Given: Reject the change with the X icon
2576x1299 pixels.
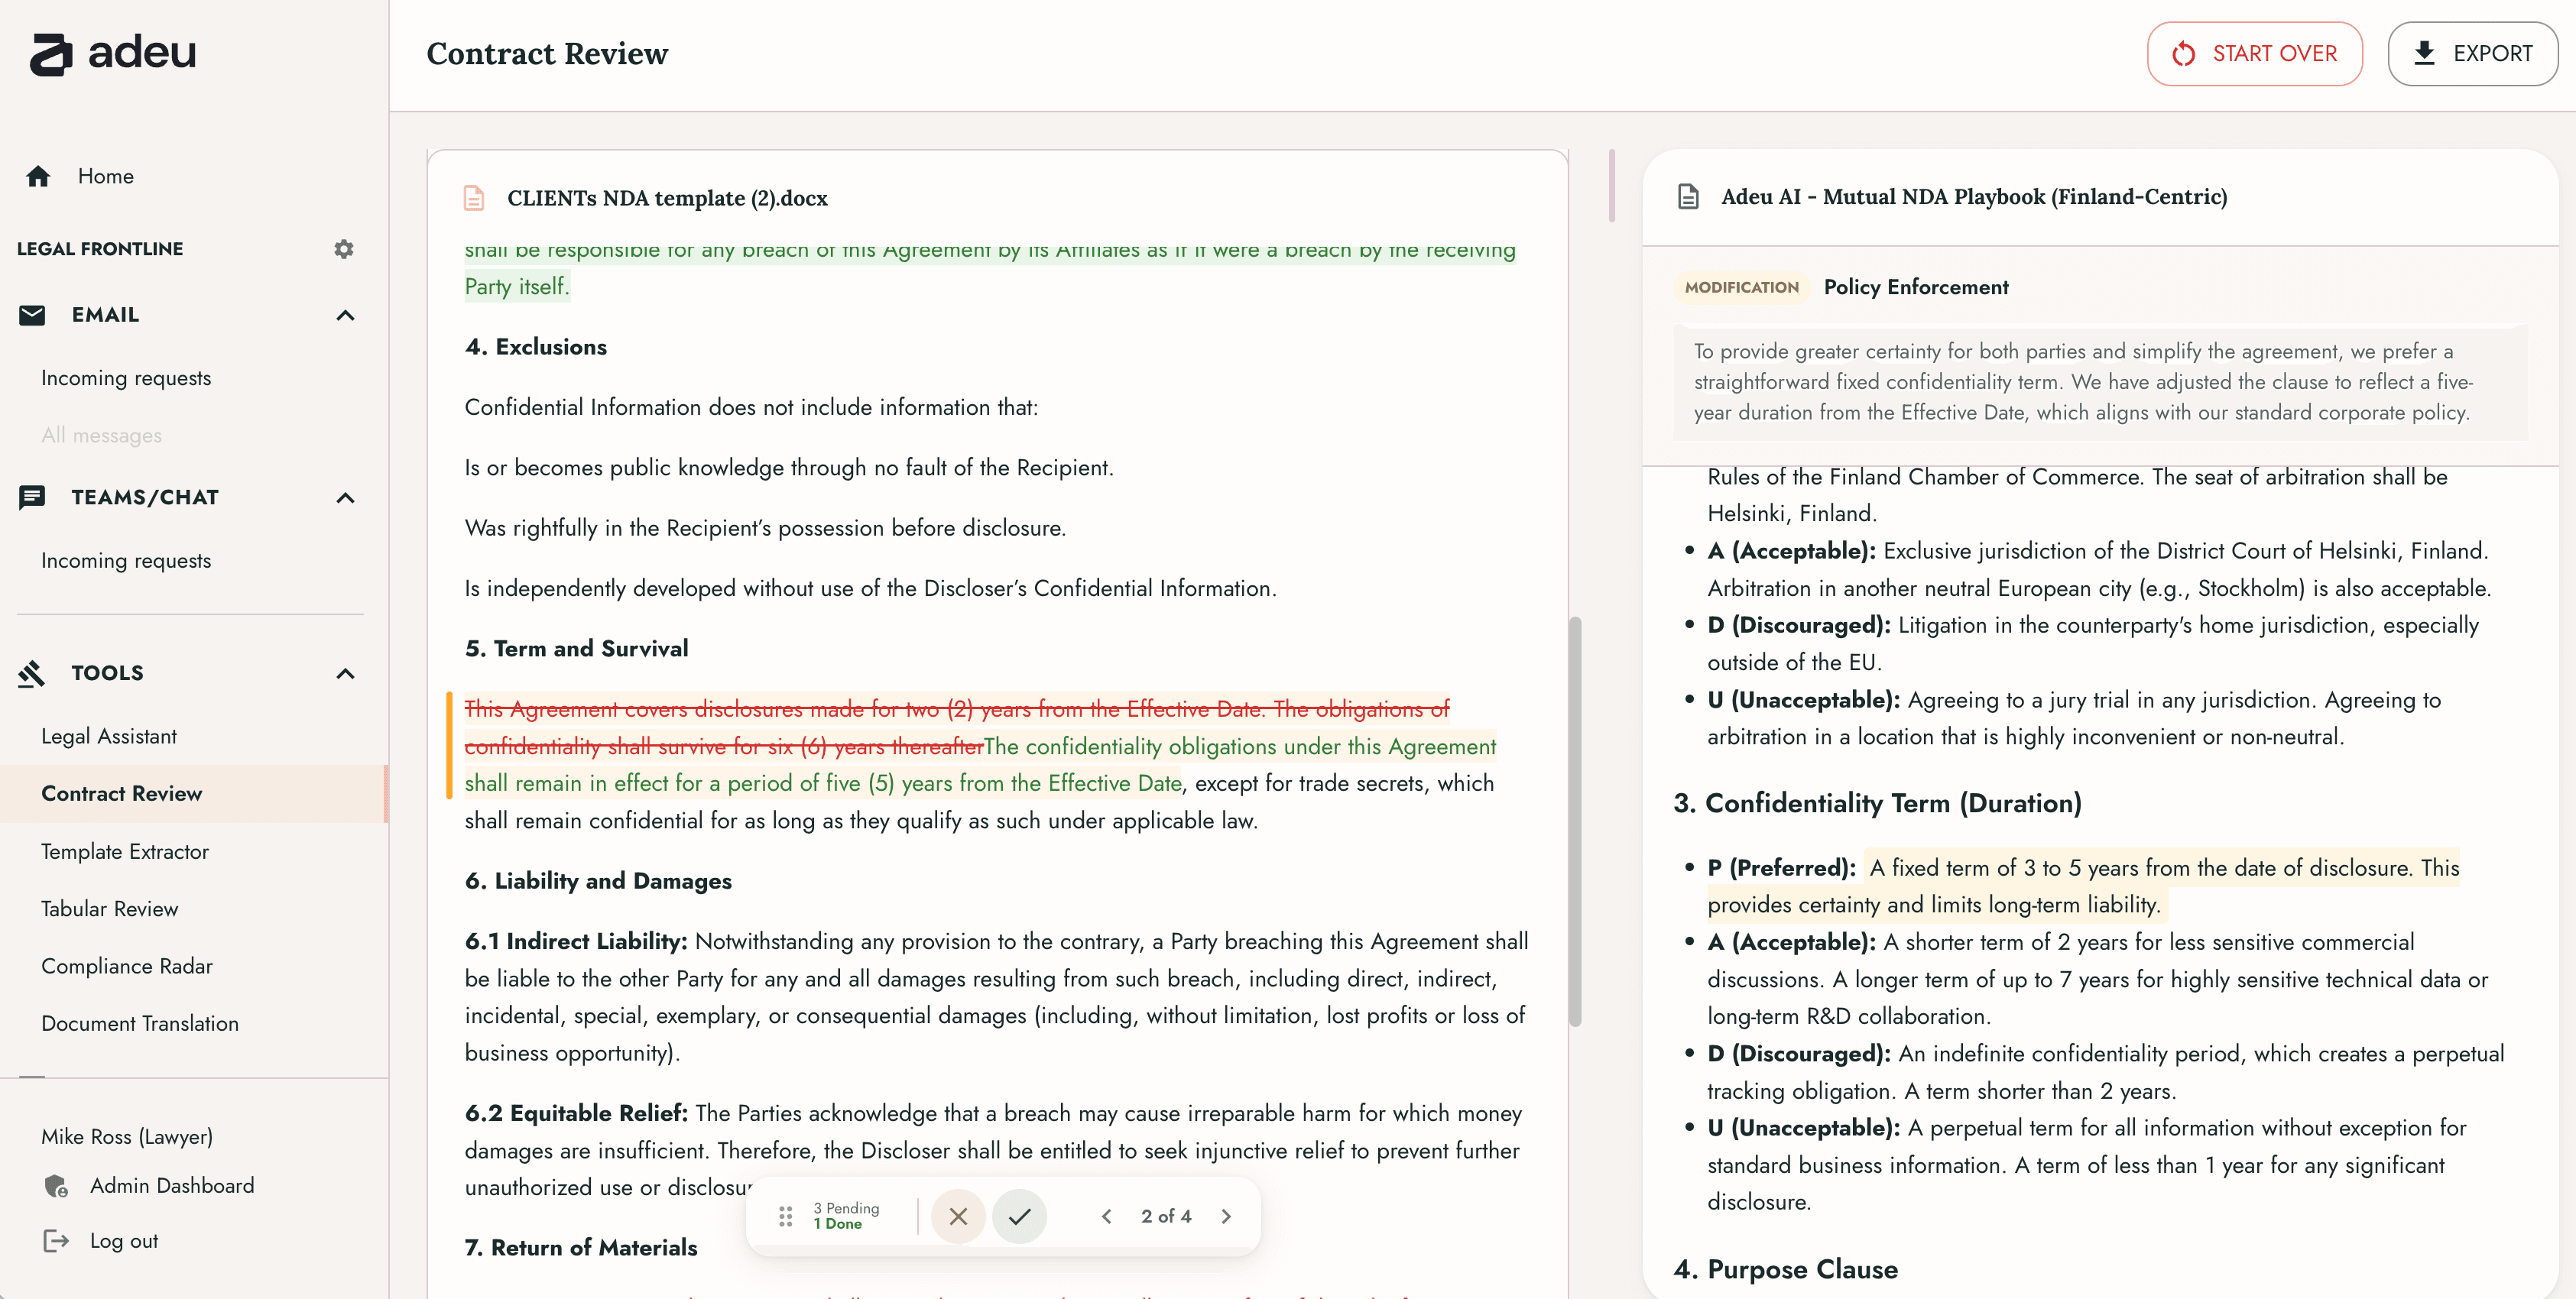Looking at the screenshot, I should 958,1216.
